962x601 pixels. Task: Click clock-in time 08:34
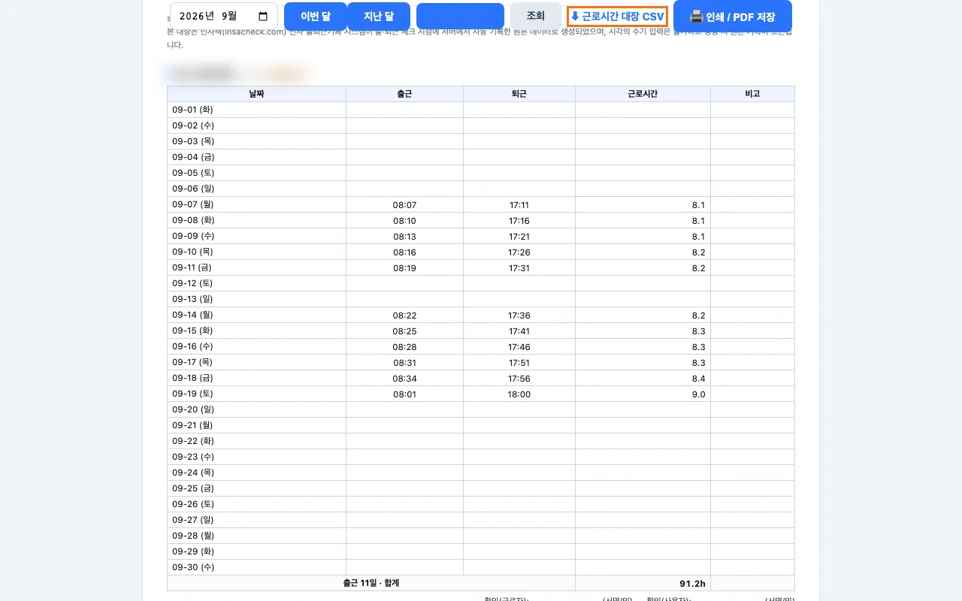click(404, 379)
